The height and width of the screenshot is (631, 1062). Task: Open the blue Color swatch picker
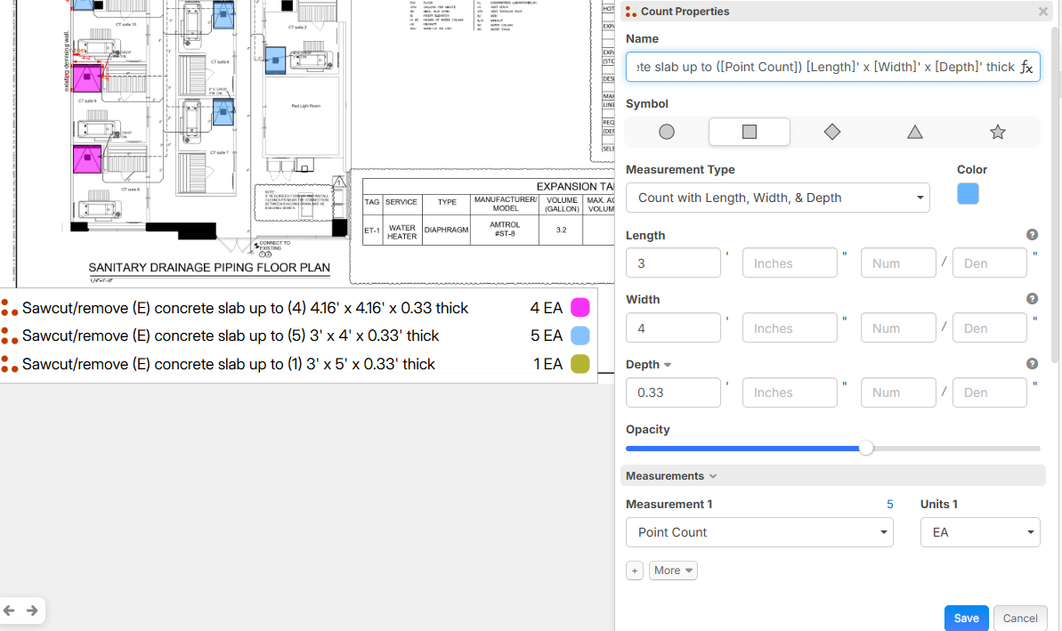click(x=968, y=194)
